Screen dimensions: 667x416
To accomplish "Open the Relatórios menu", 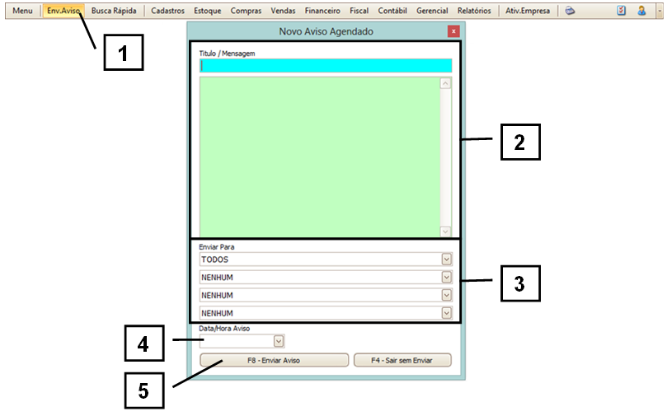I will [474, 11].
